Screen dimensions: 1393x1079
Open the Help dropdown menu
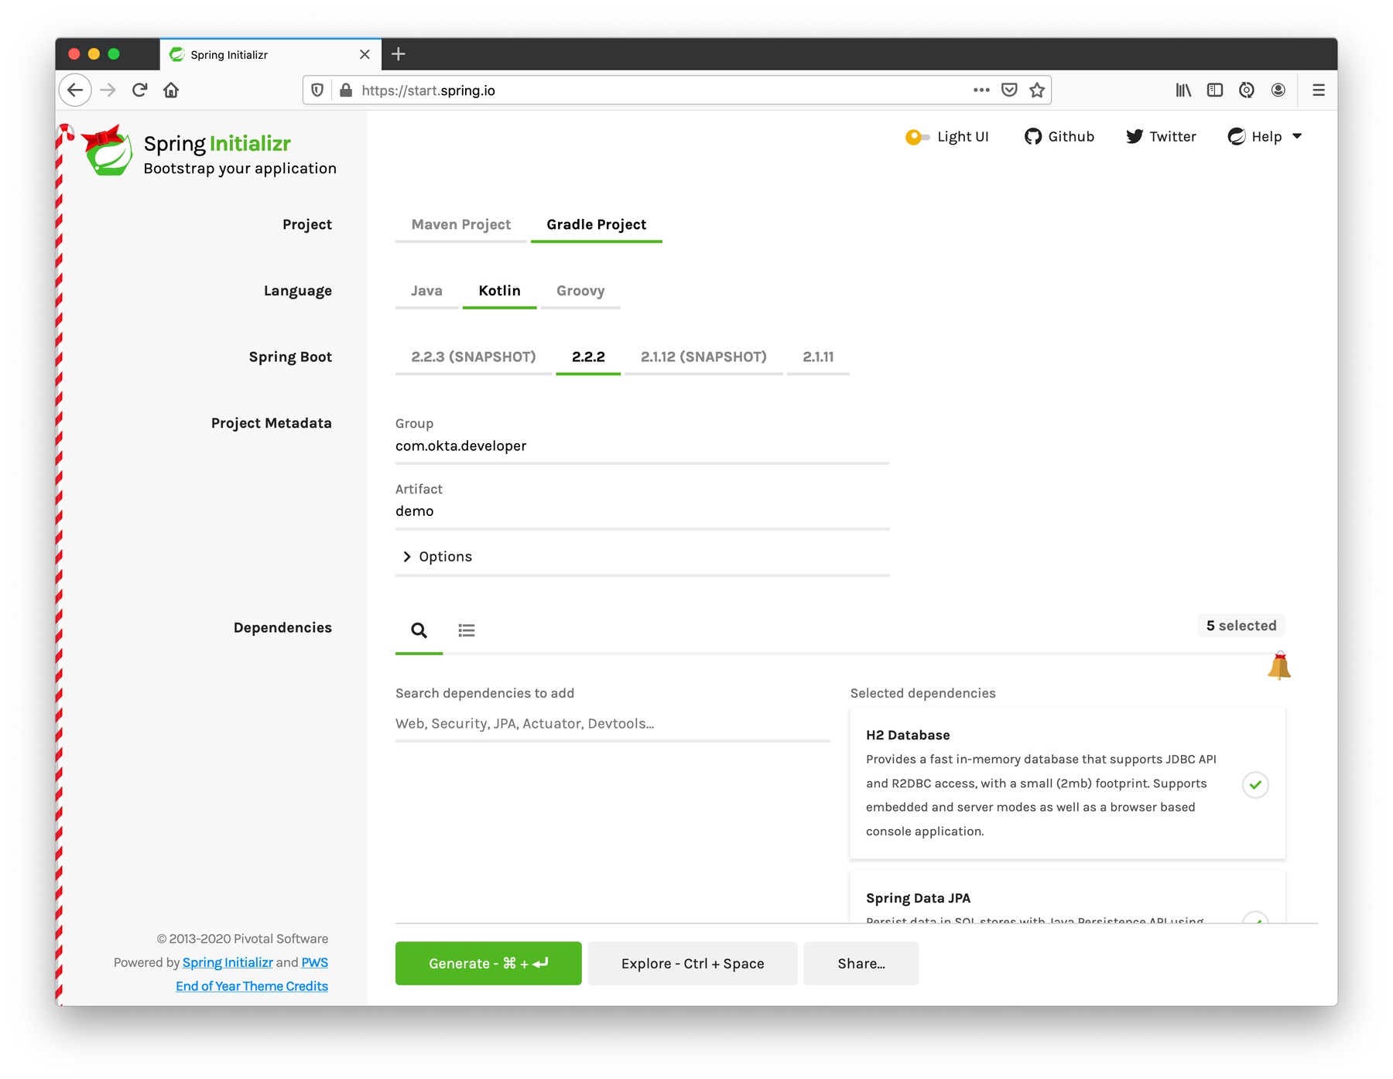1265,137
